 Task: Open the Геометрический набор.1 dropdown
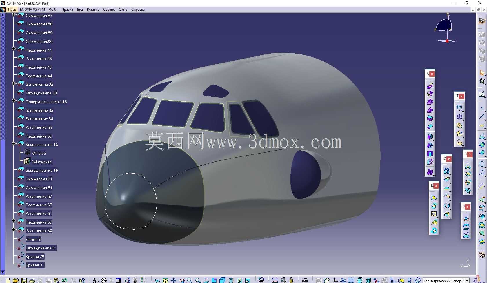467,281
